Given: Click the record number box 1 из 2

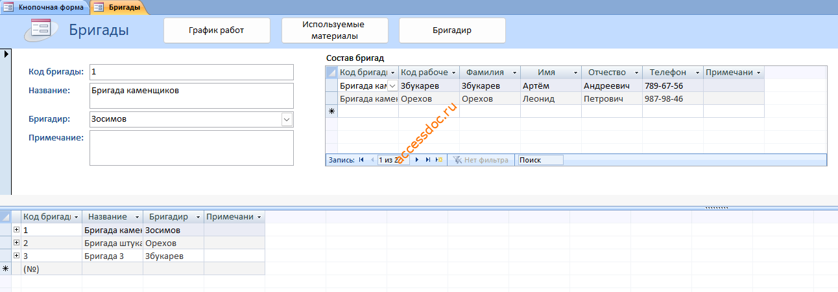Looking at the screenshot, I should [394, 160].
